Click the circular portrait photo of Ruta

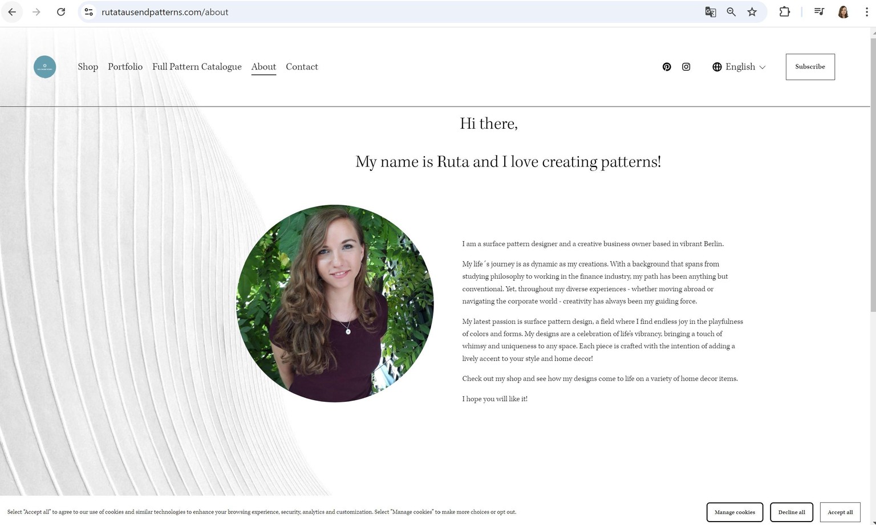335,303
